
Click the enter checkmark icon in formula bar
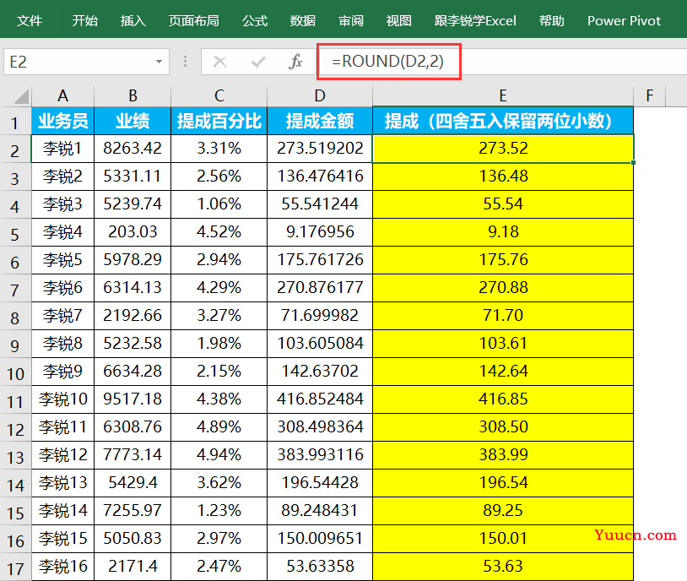[258, 62]
